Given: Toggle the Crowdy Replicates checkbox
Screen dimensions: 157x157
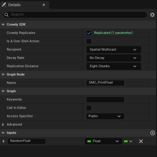Looking at the screenshot, I should point(89,33).
